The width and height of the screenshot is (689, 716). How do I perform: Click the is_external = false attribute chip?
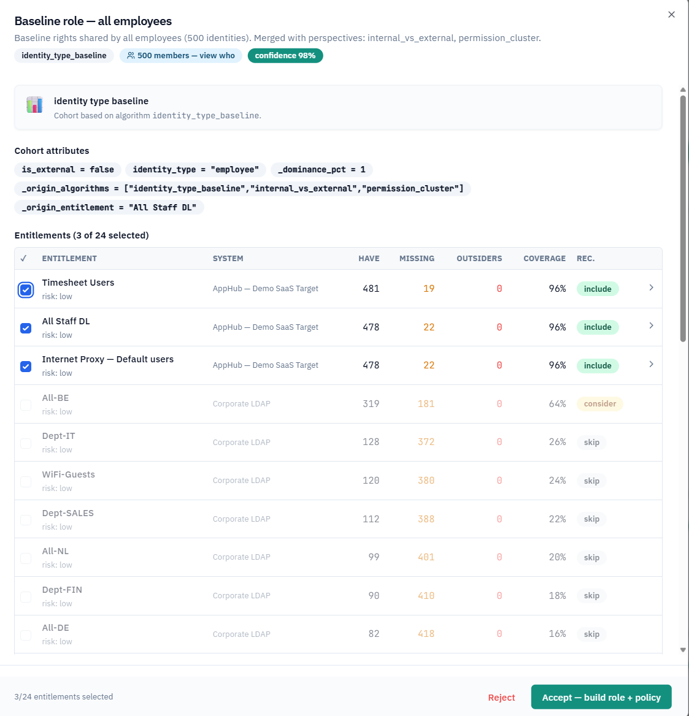(67, 170)
